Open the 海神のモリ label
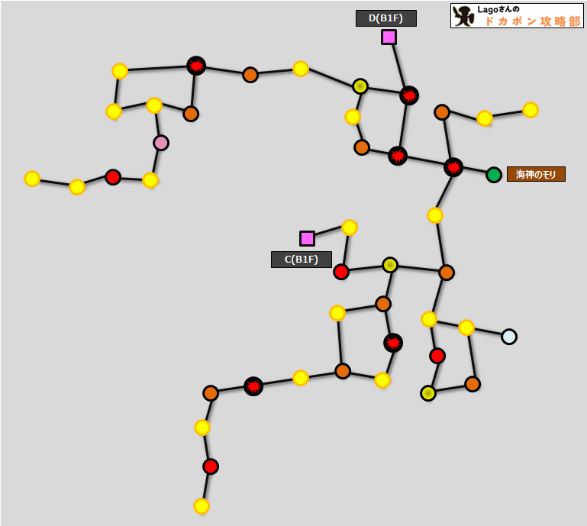587x526 pixels. tap(536, 174)
